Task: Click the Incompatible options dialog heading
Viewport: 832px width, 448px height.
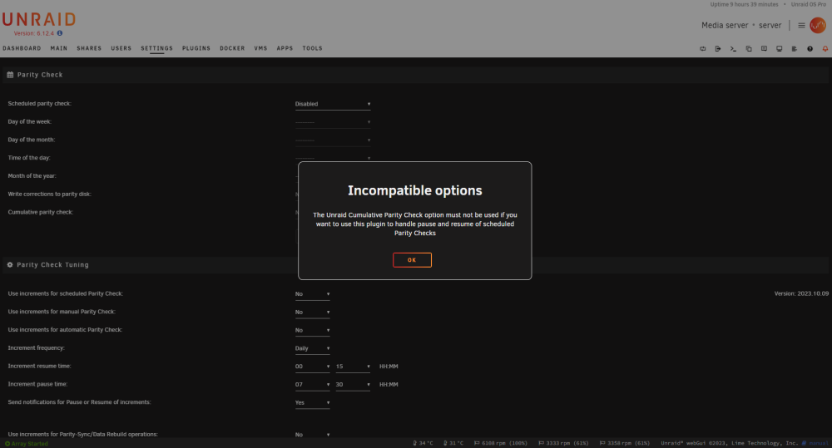Action: pos(415,190)
